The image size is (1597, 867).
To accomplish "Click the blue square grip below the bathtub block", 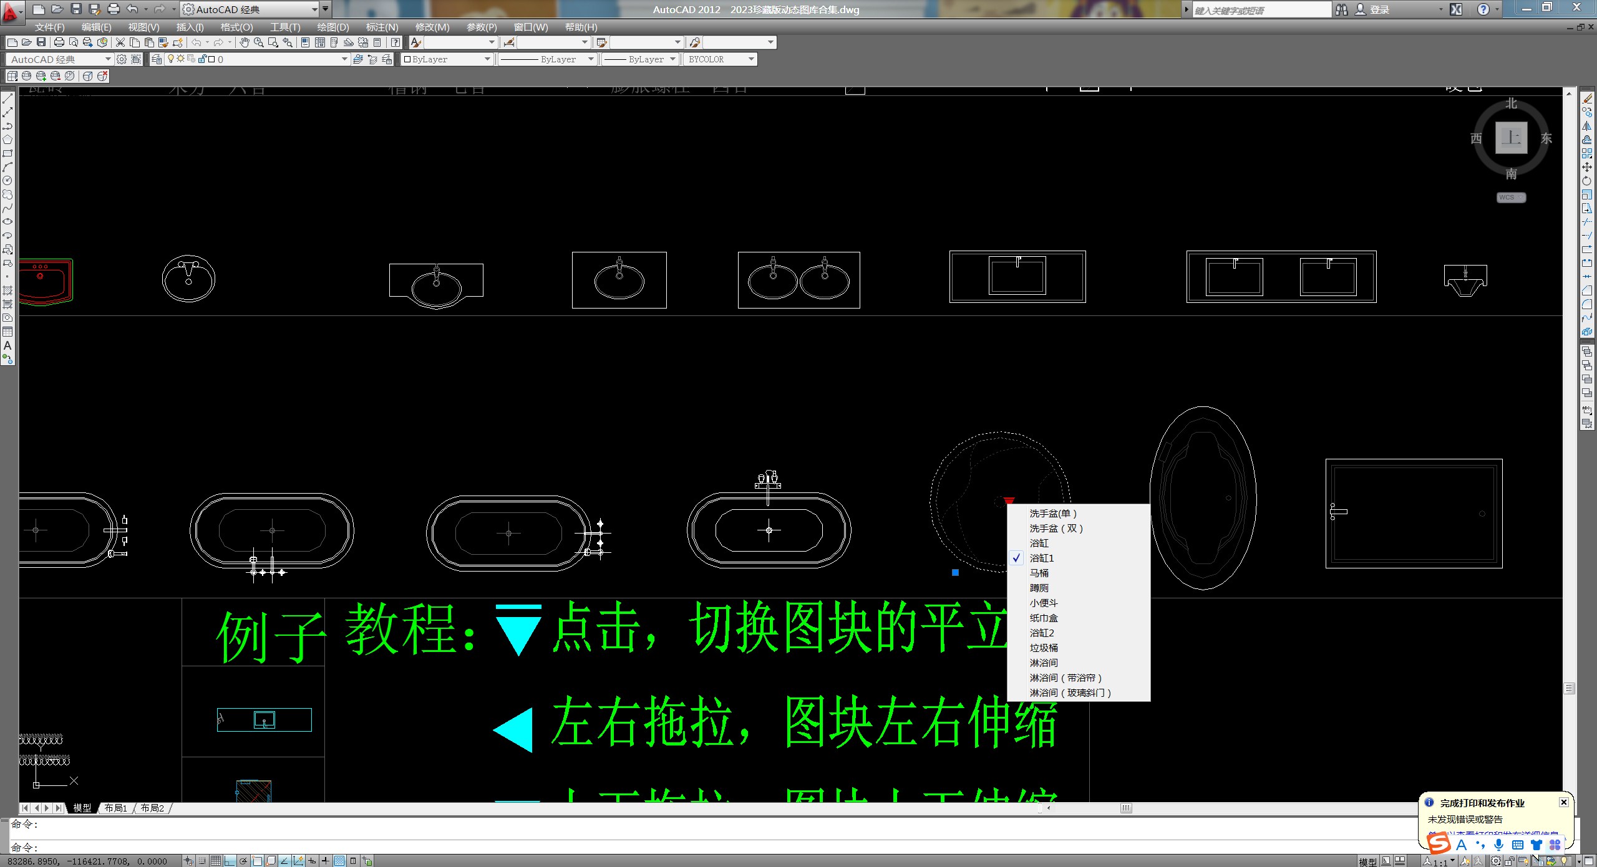I will click(955, 572).
